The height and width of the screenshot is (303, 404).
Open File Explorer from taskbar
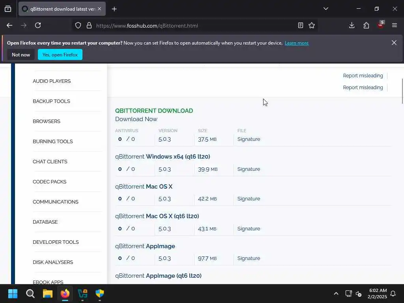[48, 294]
